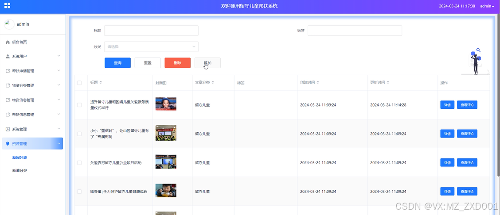500x215 pixels.
Task: Click the icon beside 帮扶申请管理
Action: coord(8,71)
